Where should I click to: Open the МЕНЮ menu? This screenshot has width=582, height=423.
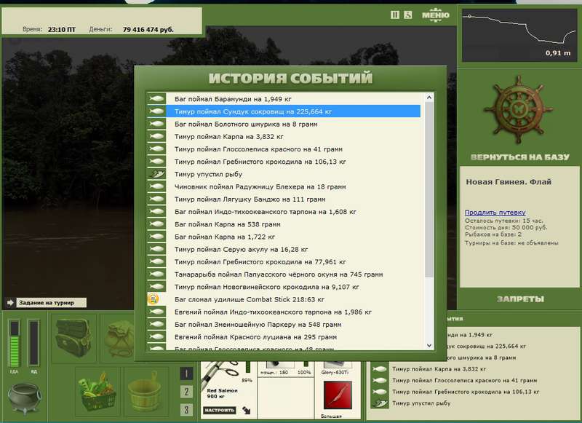(435, 15)
